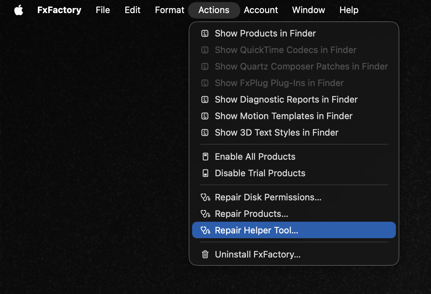Open the Account menu

(261, 10)
